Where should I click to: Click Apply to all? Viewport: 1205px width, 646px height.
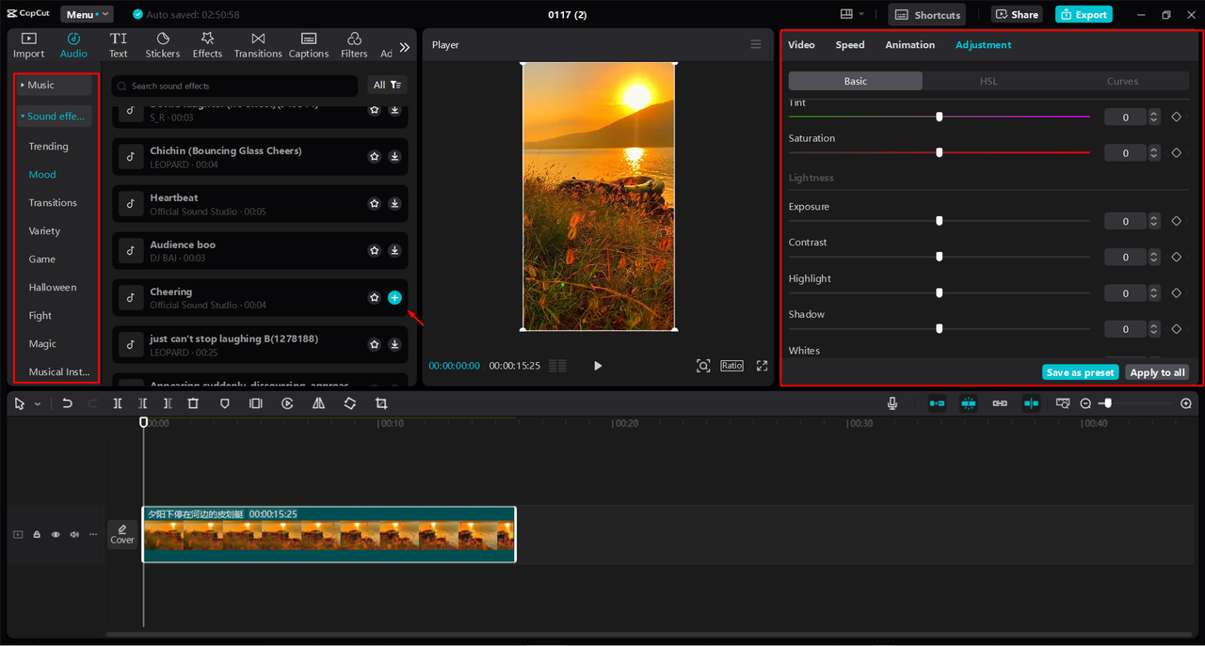tap(1157, 372)
